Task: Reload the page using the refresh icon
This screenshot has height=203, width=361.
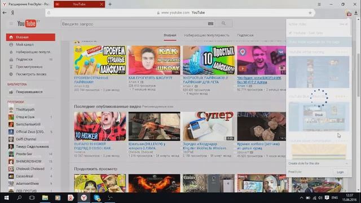Action: (x=49, y=12)
